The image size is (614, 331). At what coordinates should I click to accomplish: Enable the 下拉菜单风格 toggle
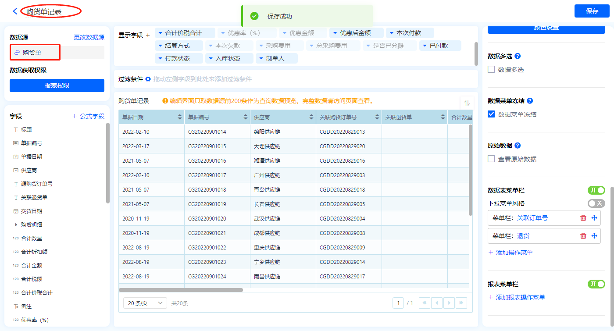[x=596, y=203]
